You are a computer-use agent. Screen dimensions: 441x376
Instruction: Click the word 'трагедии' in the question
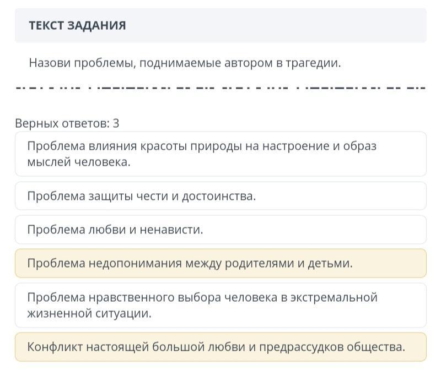coord(313,63)
